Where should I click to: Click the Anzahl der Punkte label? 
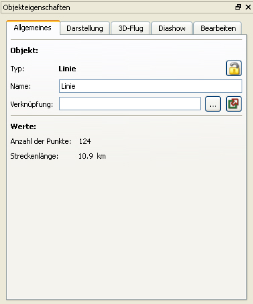click(x=41, y=141)
